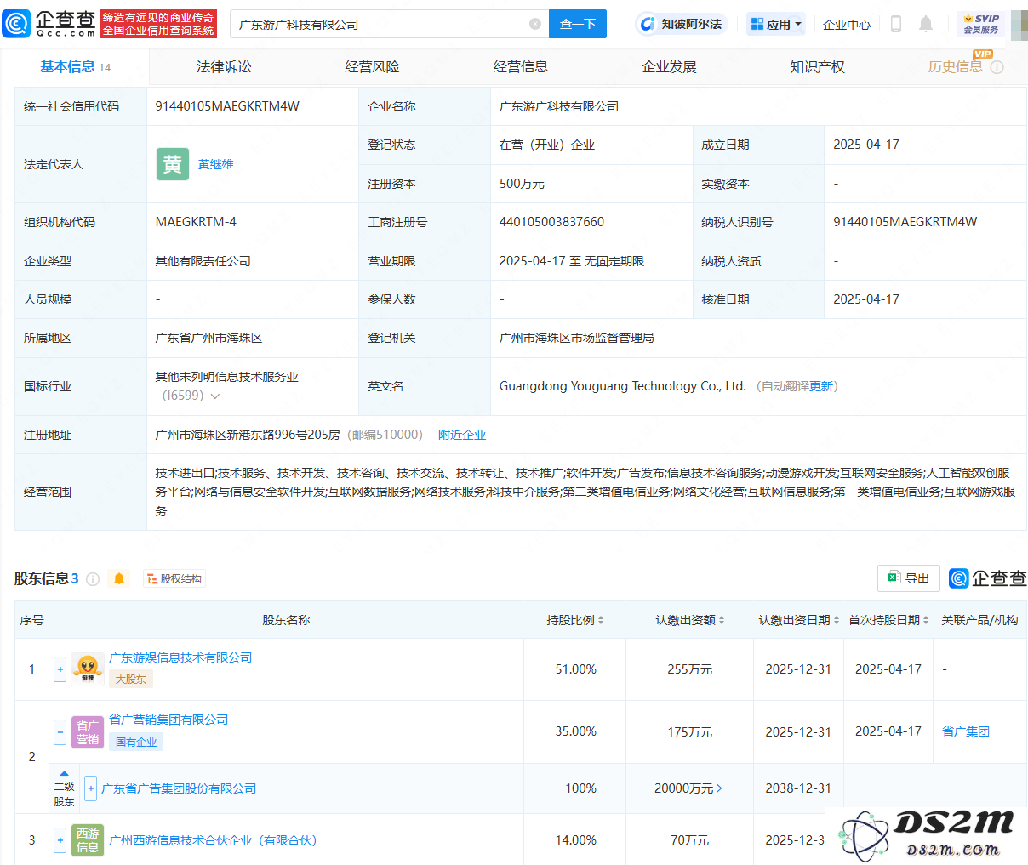Click the 广州市海珠区市场监督管理局 cell
The height and width of the screenshot is (865, 1028).
tap(758, 338)
